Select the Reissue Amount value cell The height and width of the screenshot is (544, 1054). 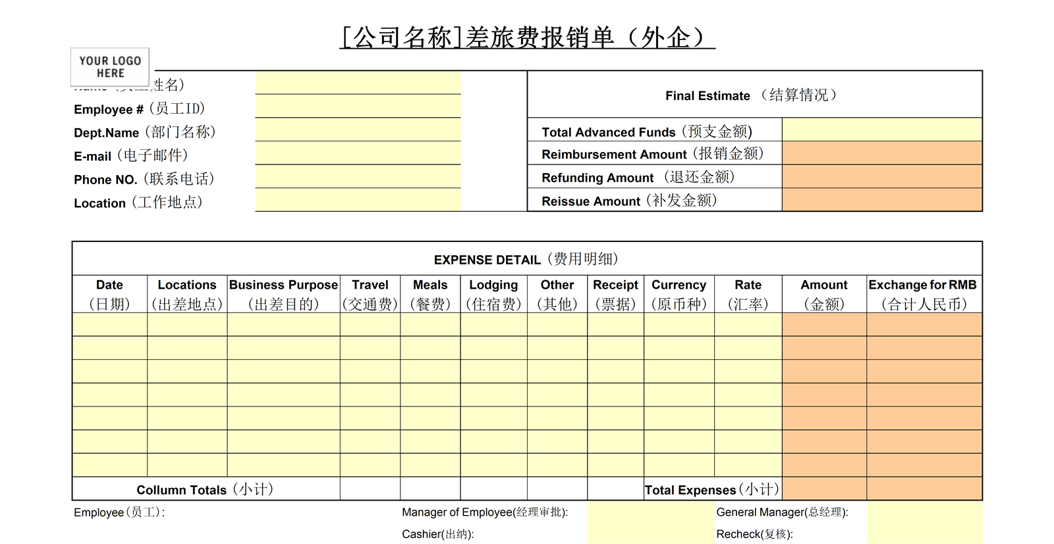point(881,200)
